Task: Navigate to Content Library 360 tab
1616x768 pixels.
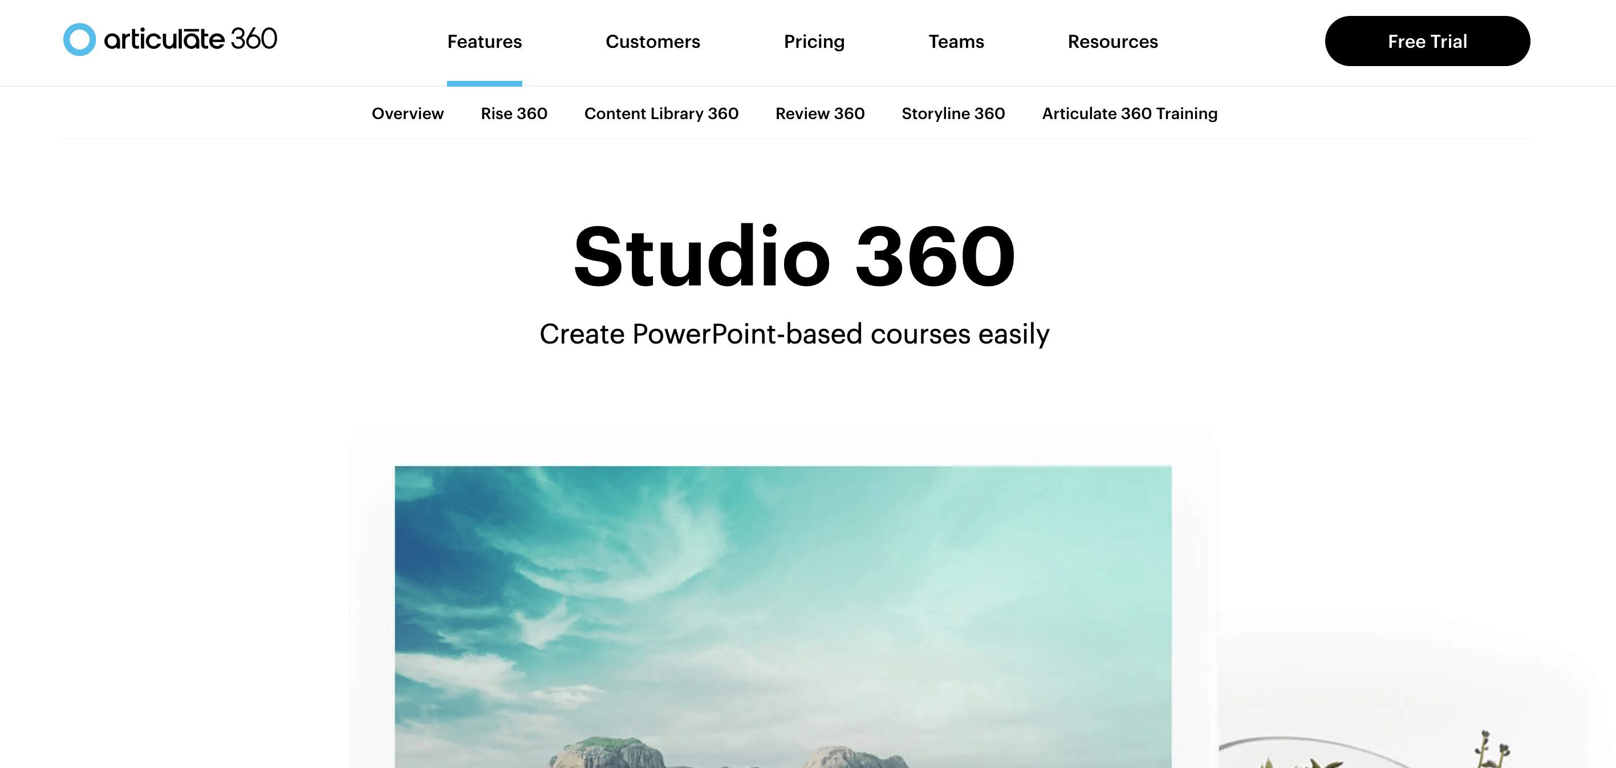Action: (661, 112)
